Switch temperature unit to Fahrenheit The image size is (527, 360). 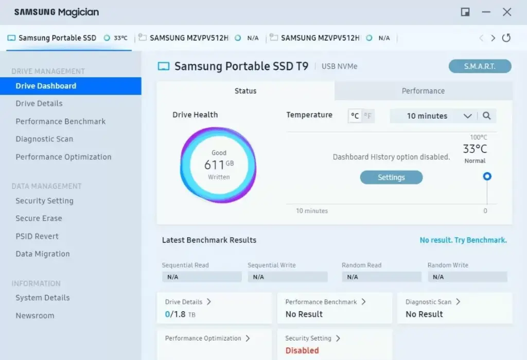pyautogui.click(x=367, y=116)
